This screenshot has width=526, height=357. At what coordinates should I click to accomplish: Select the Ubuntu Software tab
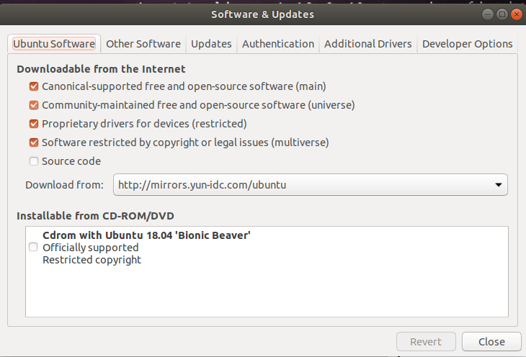[54, 44]
